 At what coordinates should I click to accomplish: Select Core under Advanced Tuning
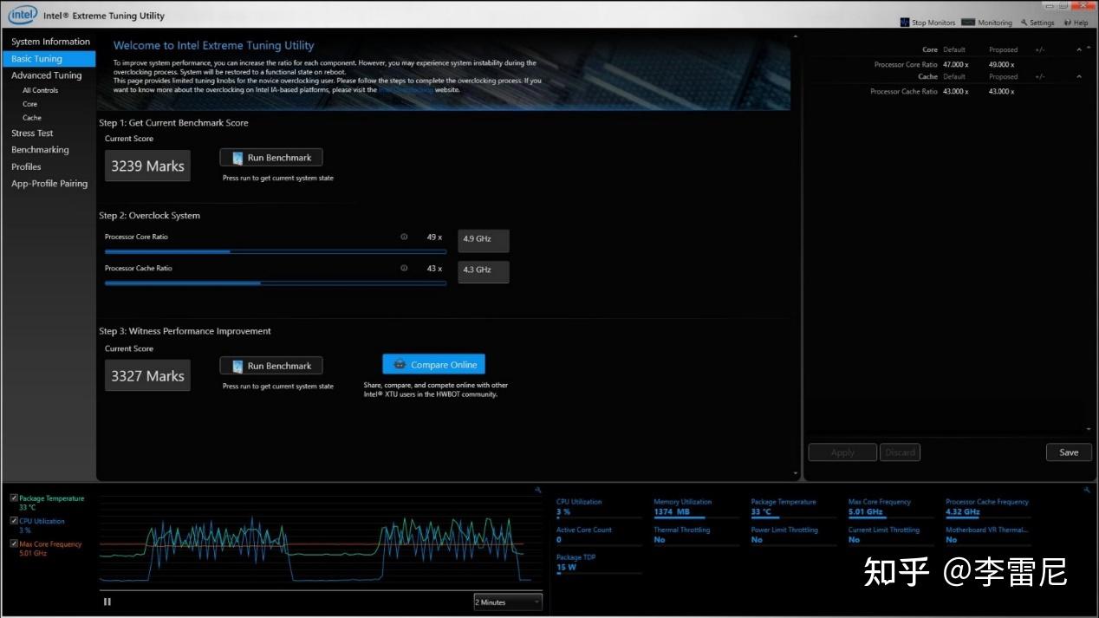30,104
